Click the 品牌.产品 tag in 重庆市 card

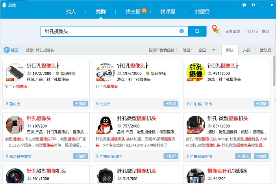pyautogui.click(x=35, y=79)
